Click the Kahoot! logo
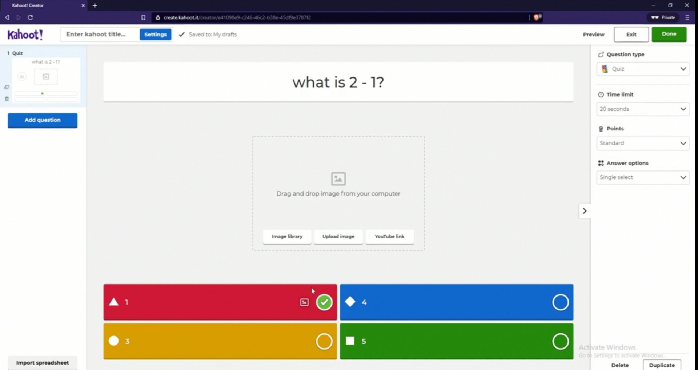The width and height of the screenshot is (698, 370). (25, 35)
